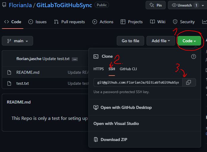Click the file icon next to README.md
The height and width of the screenshot is (152, 207).
click(x=9, y=72)
